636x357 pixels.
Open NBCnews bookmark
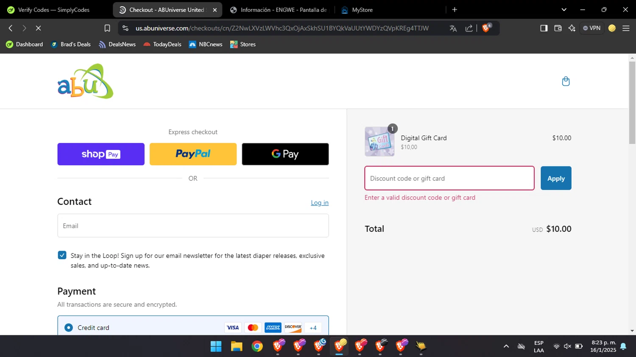(x=206, y=44)
